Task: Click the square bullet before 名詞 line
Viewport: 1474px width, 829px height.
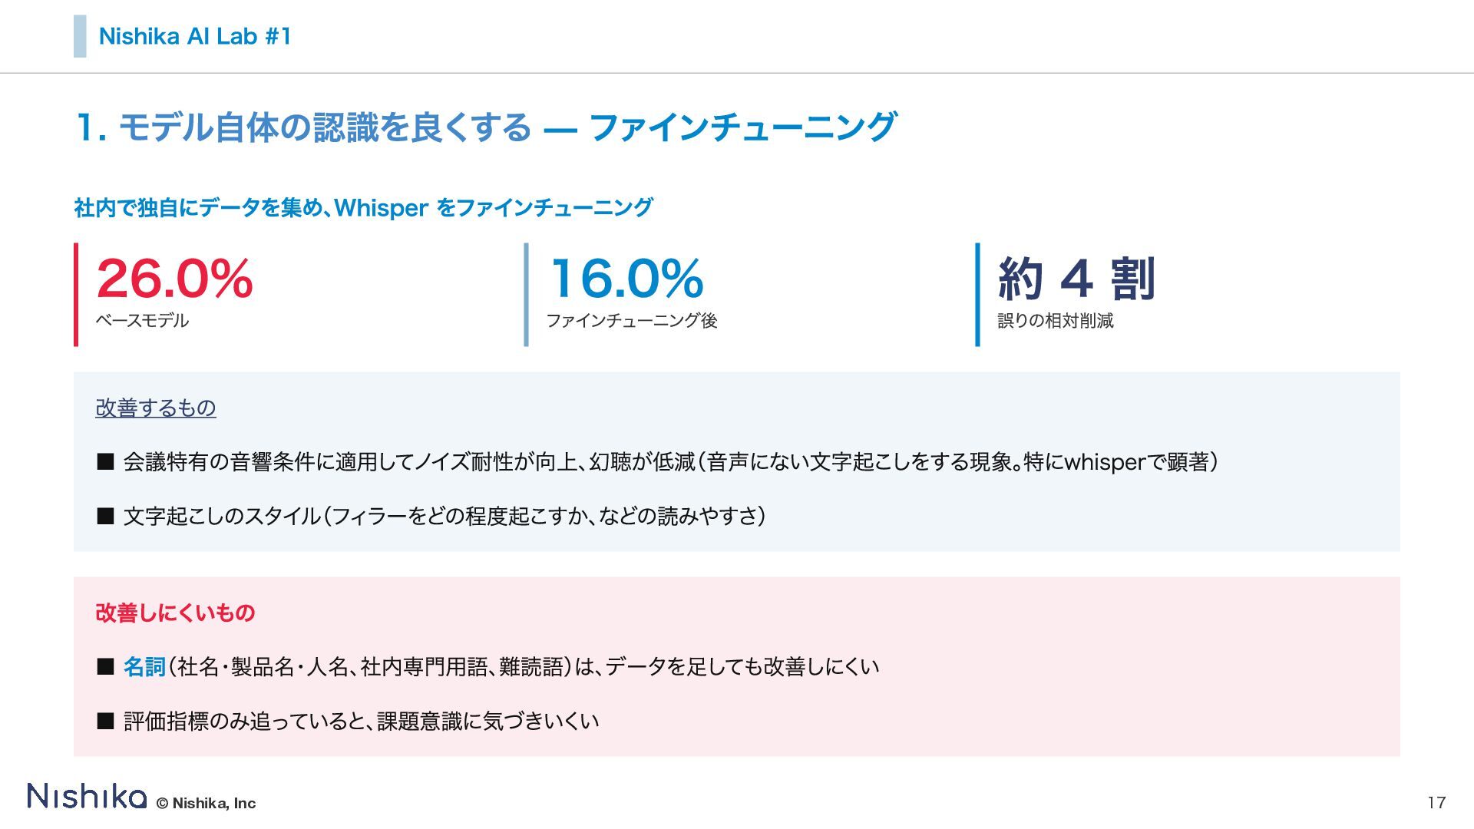Action: tap(105, 666)
